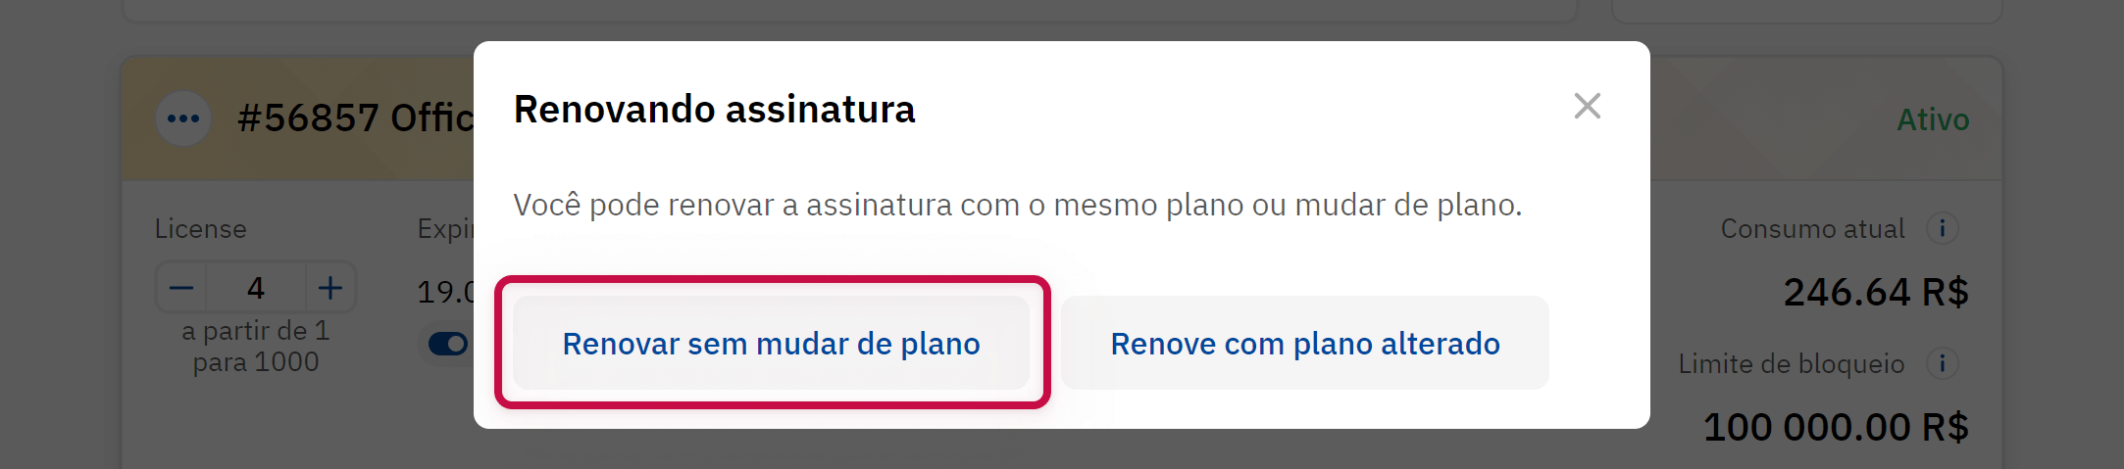Click the Limite de bloqueio label
The width and height of the screenshot is (2124, 469).
pos(1791,364)
